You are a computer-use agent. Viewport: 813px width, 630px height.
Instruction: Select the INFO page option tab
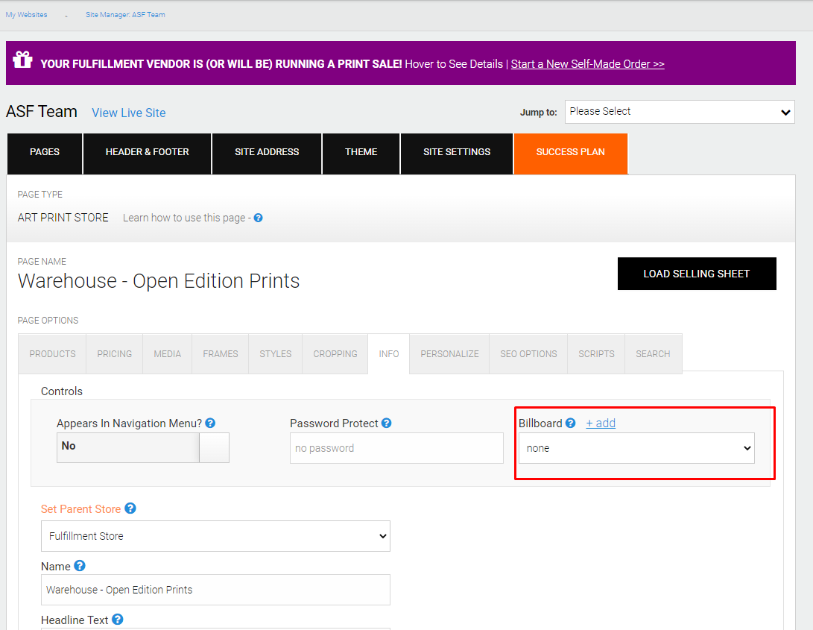[x=389, y=354]
